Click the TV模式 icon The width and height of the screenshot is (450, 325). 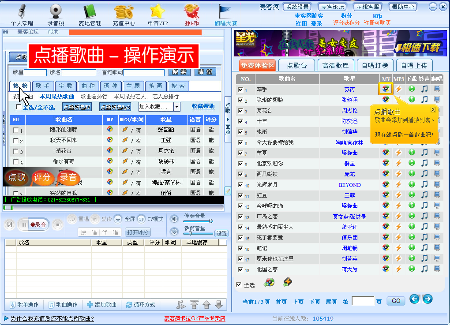pyautogui.click(x=141, y=219)
